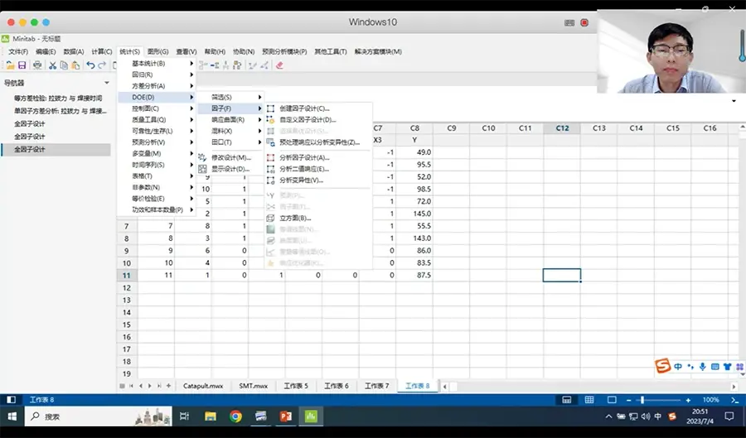Click row header 11

pyautogui.click(x=127, y=276)
